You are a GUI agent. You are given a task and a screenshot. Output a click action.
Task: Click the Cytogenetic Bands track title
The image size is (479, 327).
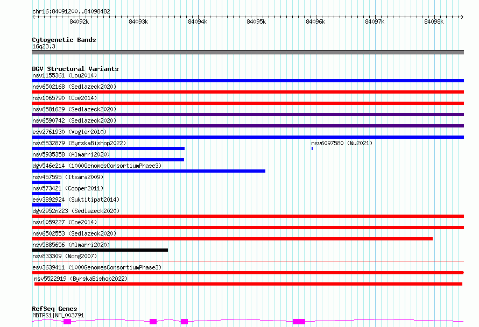pyautogui.click(x=64, y=40)
